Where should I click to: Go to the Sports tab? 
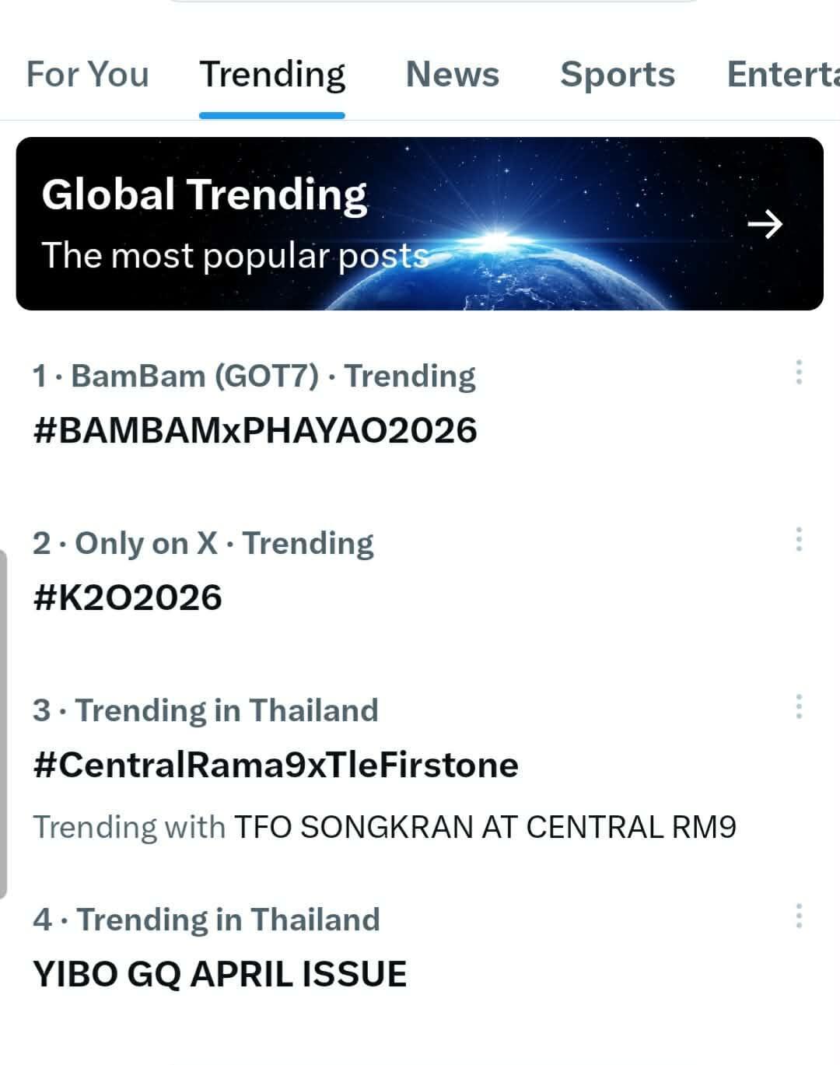(618, 75)
